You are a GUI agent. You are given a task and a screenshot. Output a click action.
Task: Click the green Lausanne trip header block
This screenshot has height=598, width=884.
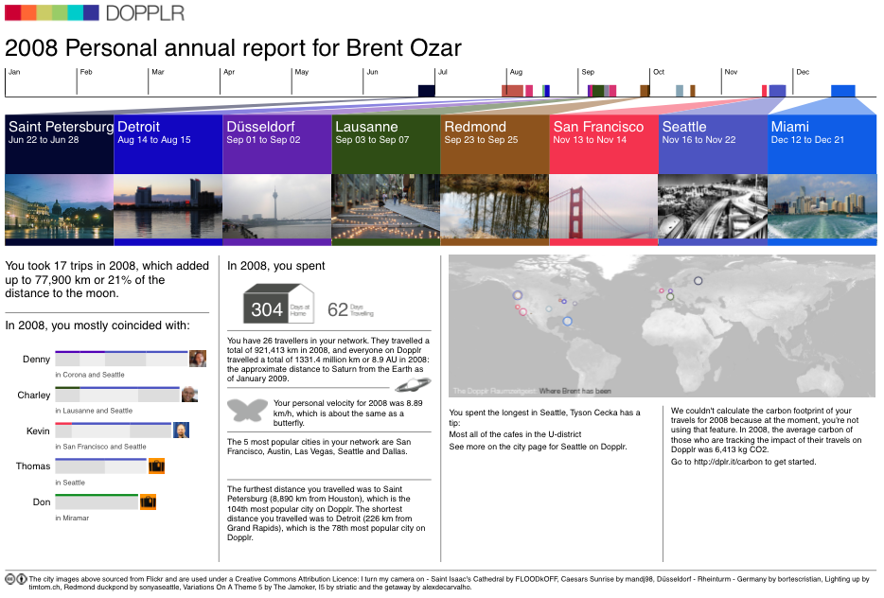pyautogui.click(x=385, y=145)
